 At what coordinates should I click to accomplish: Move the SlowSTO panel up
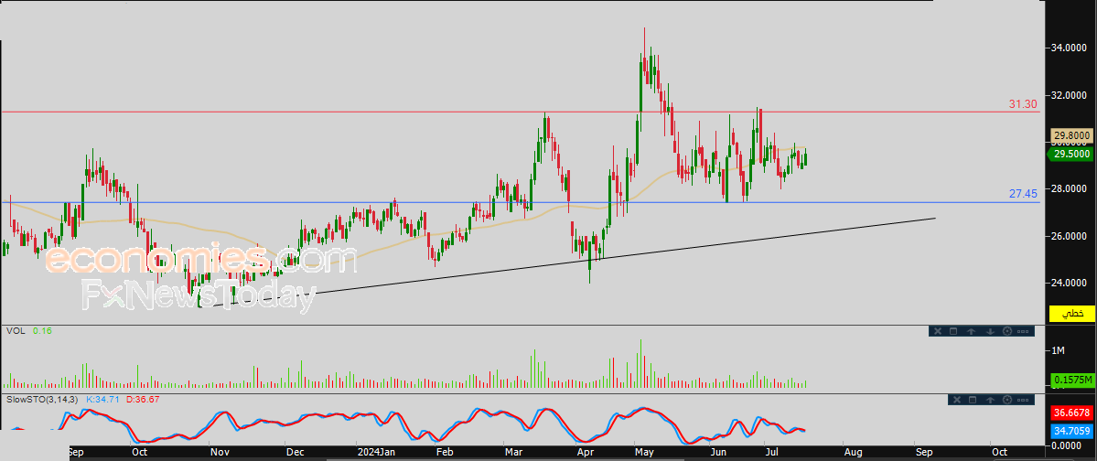(x=990, y=400)
